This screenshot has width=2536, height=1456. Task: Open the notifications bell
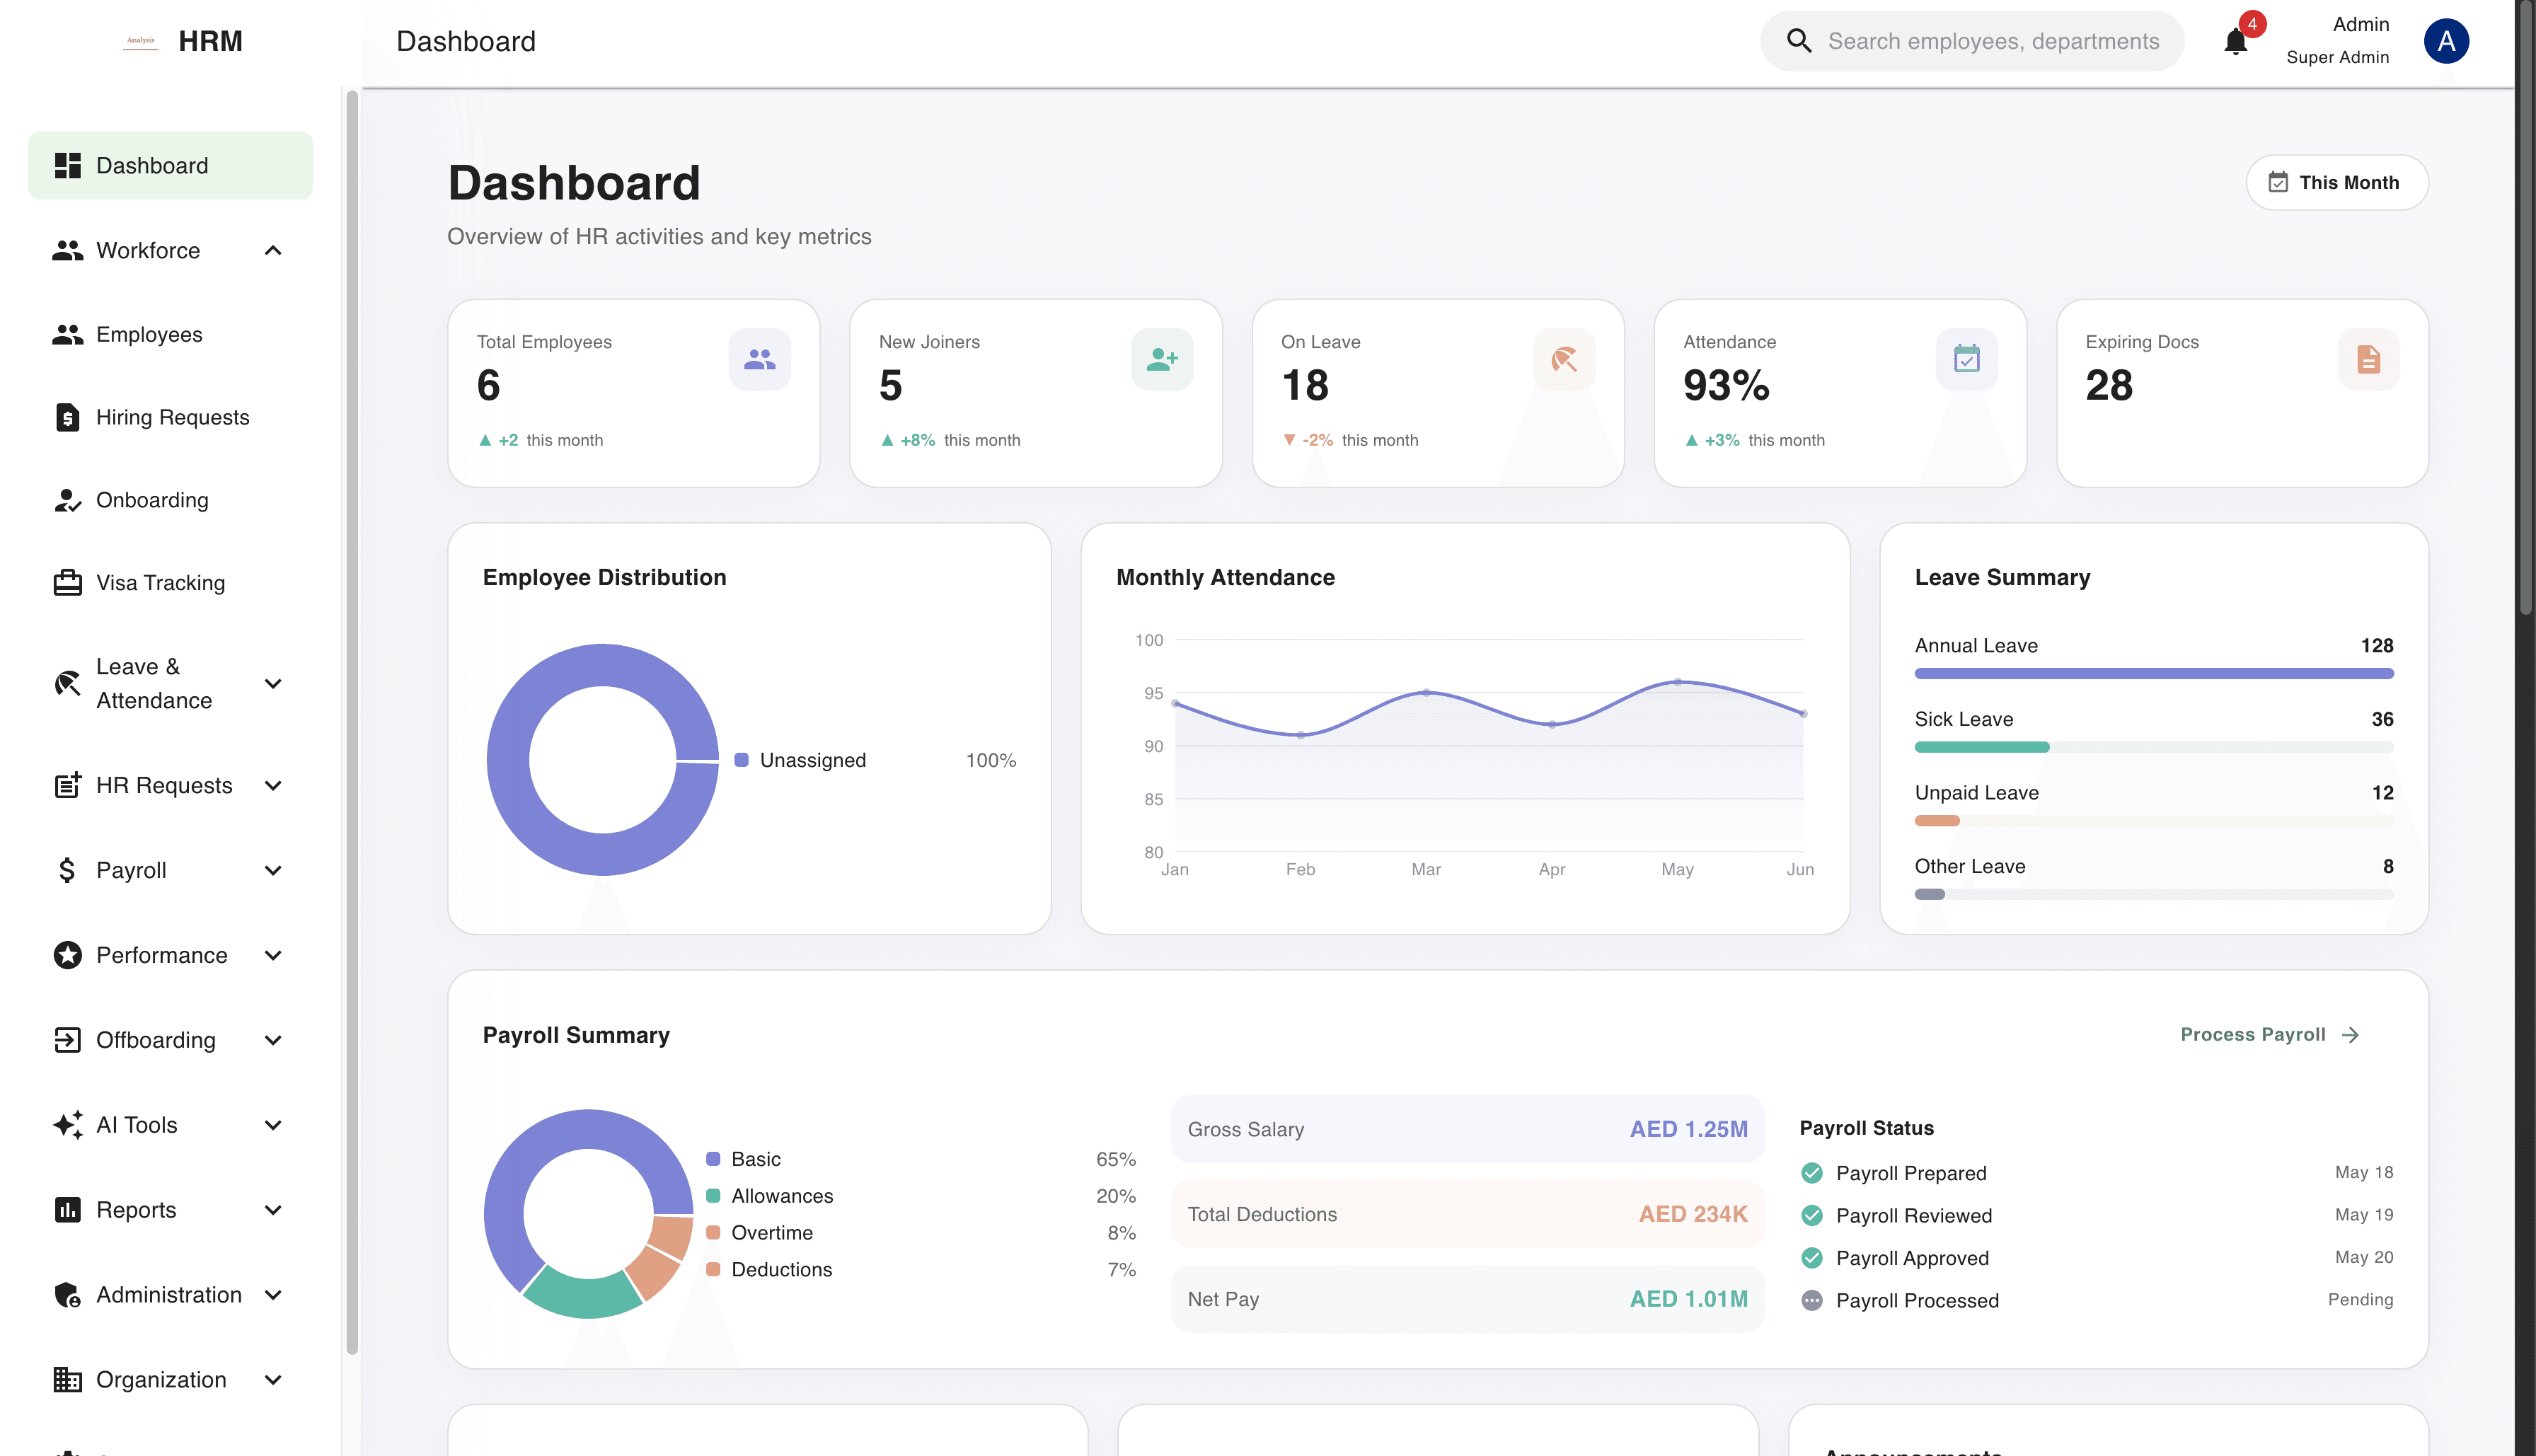(2235, 42)
